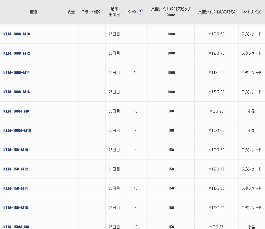The width and height of the screenshot is (265, 229).
Task: Click the 本体サイズ column header
Action: (251, 12)
